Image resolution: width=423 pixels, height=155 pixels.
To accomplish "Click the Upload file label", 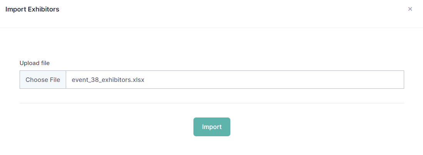I will pos(35,63).
